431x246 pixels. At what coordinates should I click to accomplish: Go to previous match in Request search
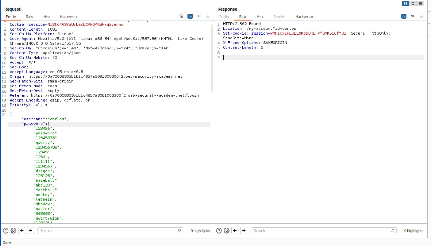(22, 231)
